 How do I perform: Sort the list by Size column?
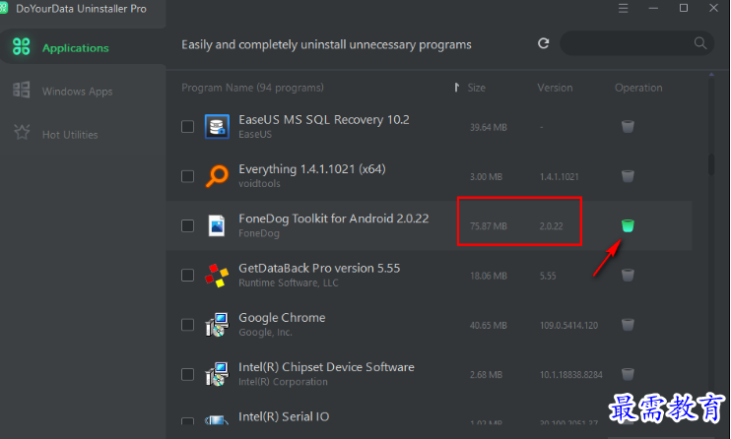click(476, 88)
